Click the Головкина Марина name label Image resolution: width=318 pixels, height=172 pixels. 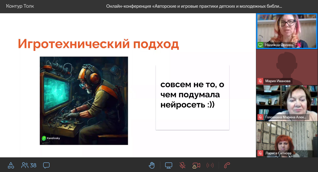[x=285, y=117]
